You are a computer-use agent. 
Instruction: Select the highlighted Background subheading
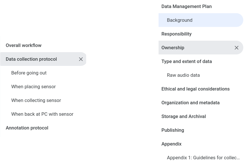point(179,20)
